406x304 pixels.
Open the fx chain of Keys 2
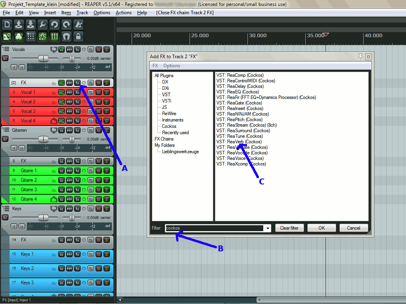[77, 268]
